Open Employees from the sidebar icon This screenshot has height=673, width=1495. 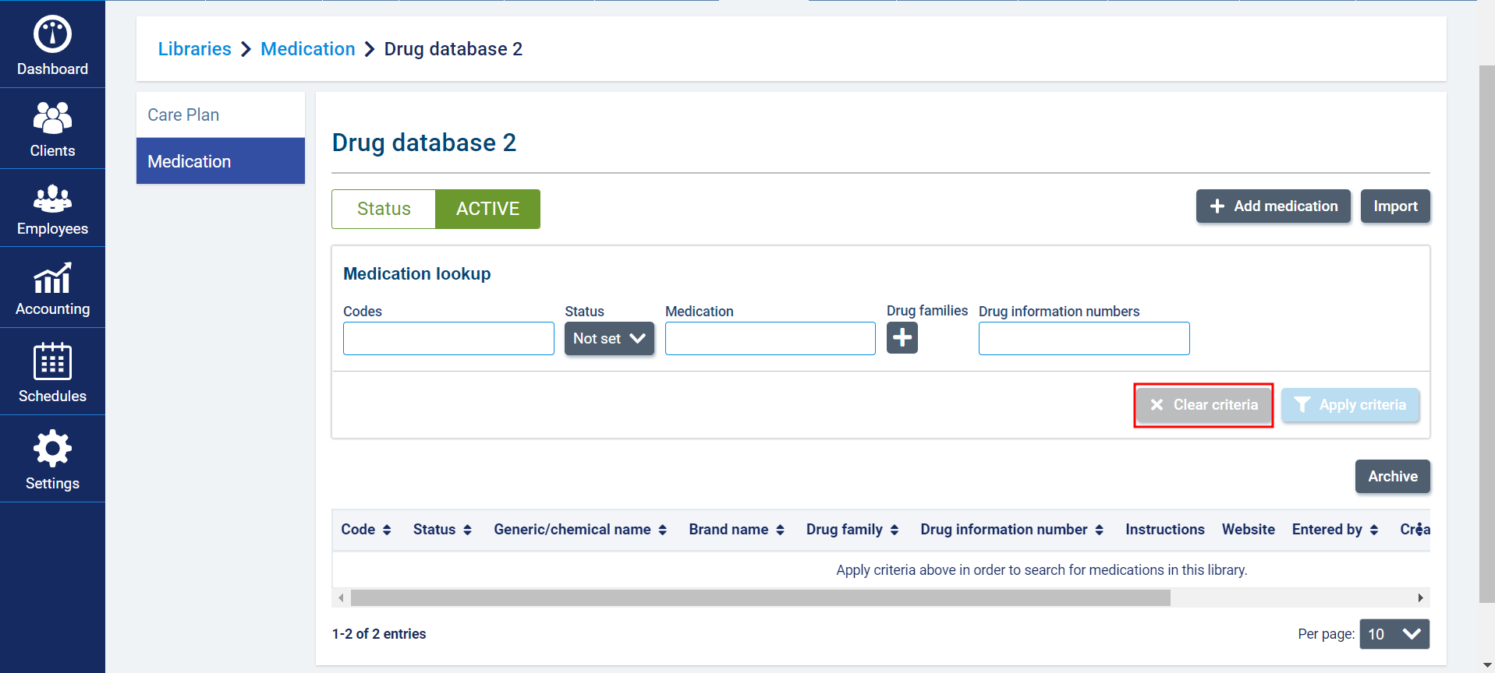(x=52, y=199)
